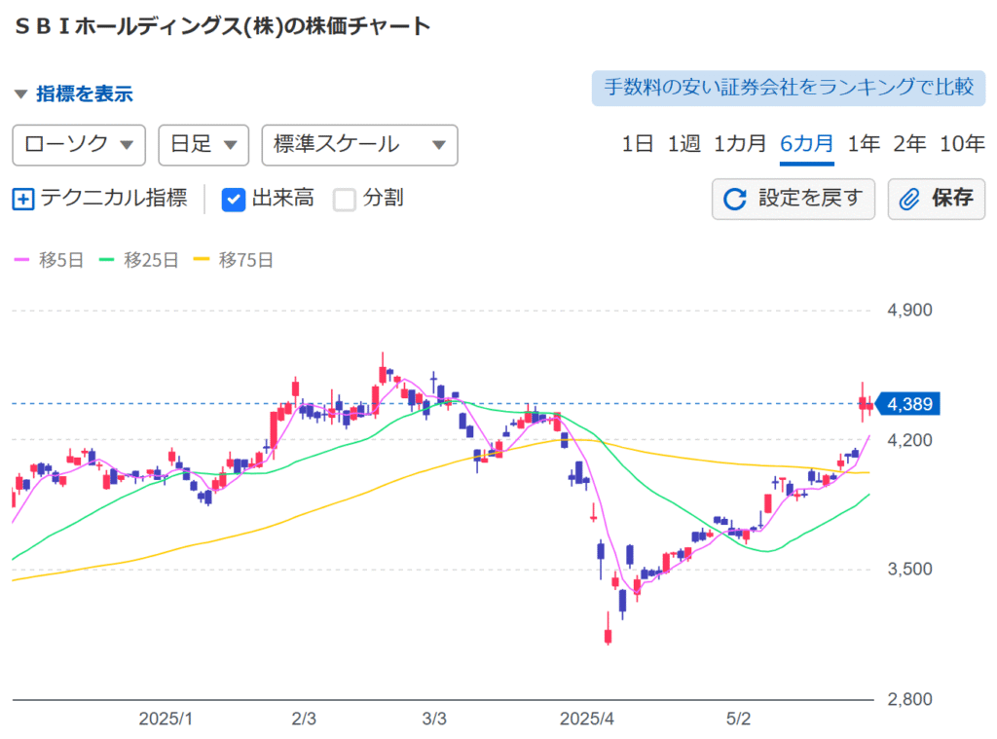Switch to the 1年 period tab
The width and height of the screenshot is (997, 739).
coord(864,144)
